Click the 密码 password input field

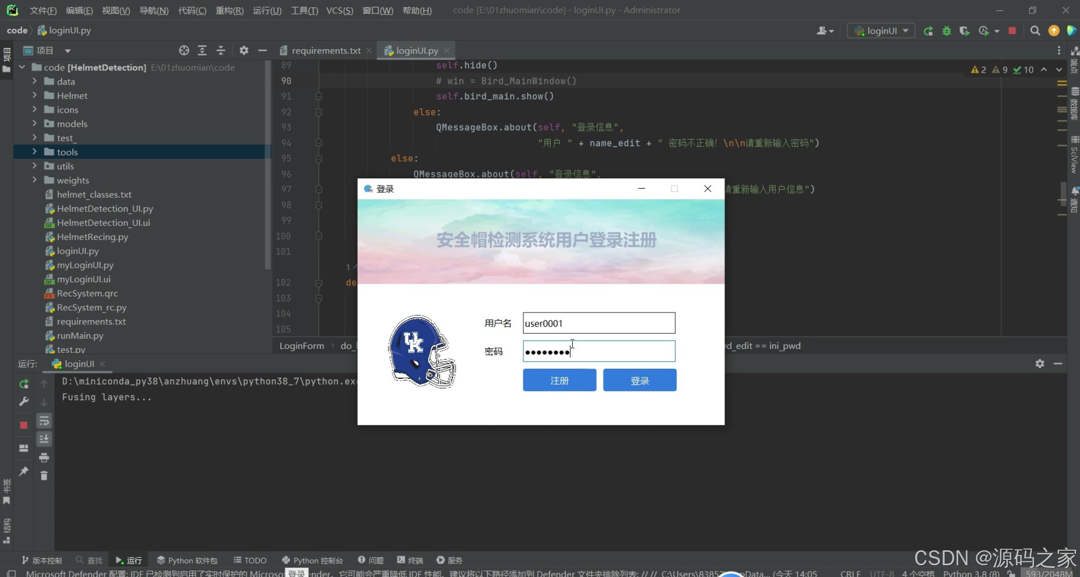599,351
